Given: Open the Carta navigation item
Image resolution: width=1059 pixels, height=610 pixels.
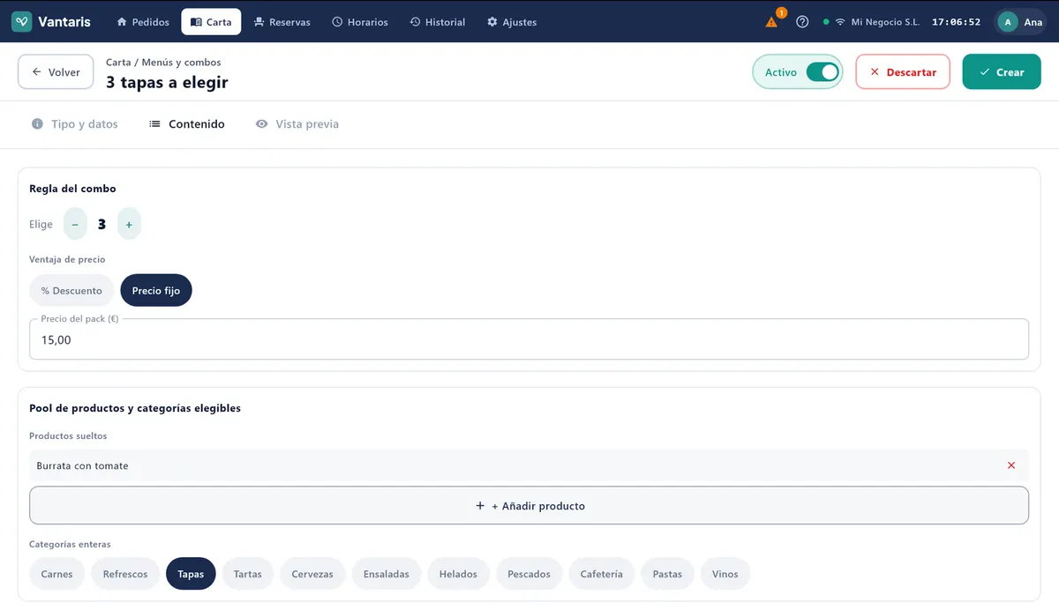Looking at the screenshot, I should pos(211,22).
